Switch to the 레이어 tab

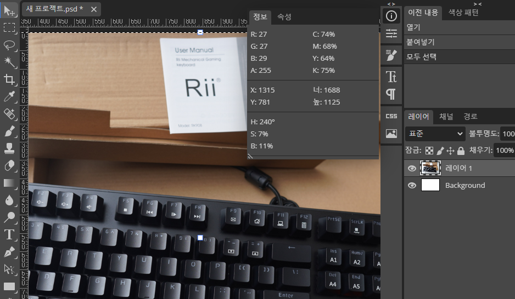click(x=418, y=117)
